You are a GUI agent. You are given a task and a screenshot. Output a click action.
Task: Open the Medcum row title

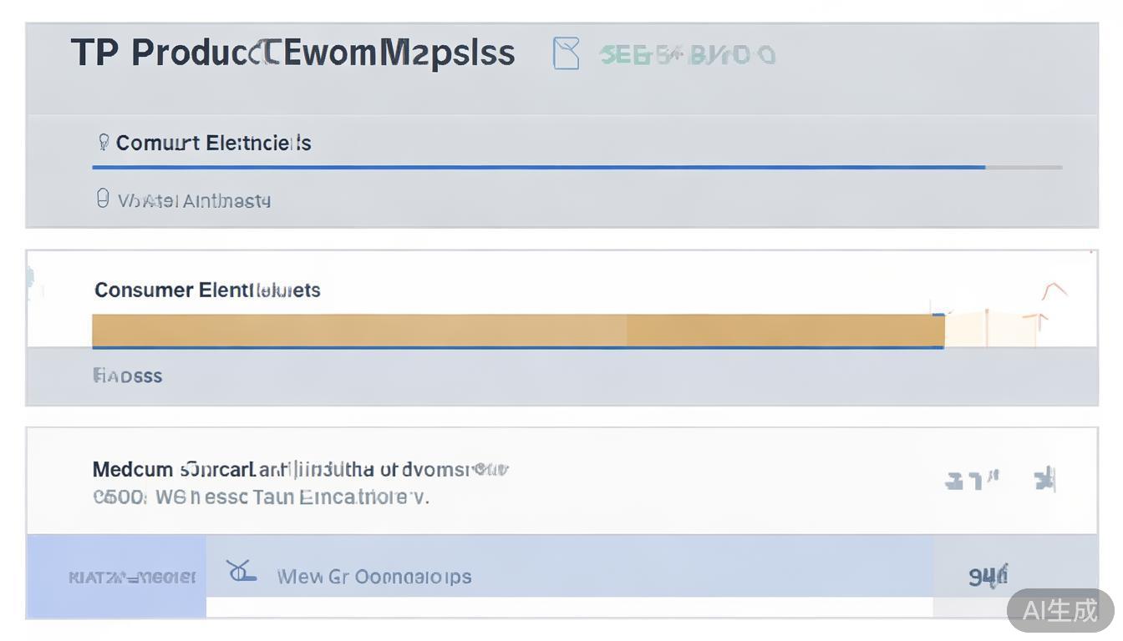click(300, 469)
